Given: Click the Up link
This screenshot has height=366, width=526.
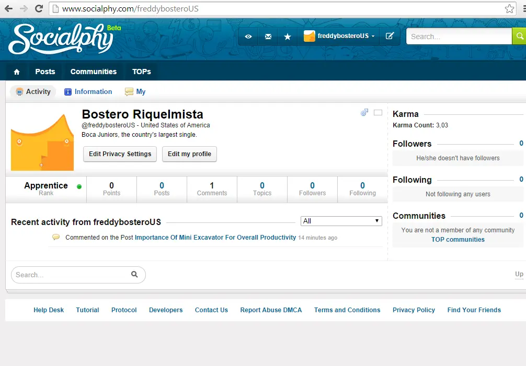Looking at the screenshot, I should coord(519,274).
